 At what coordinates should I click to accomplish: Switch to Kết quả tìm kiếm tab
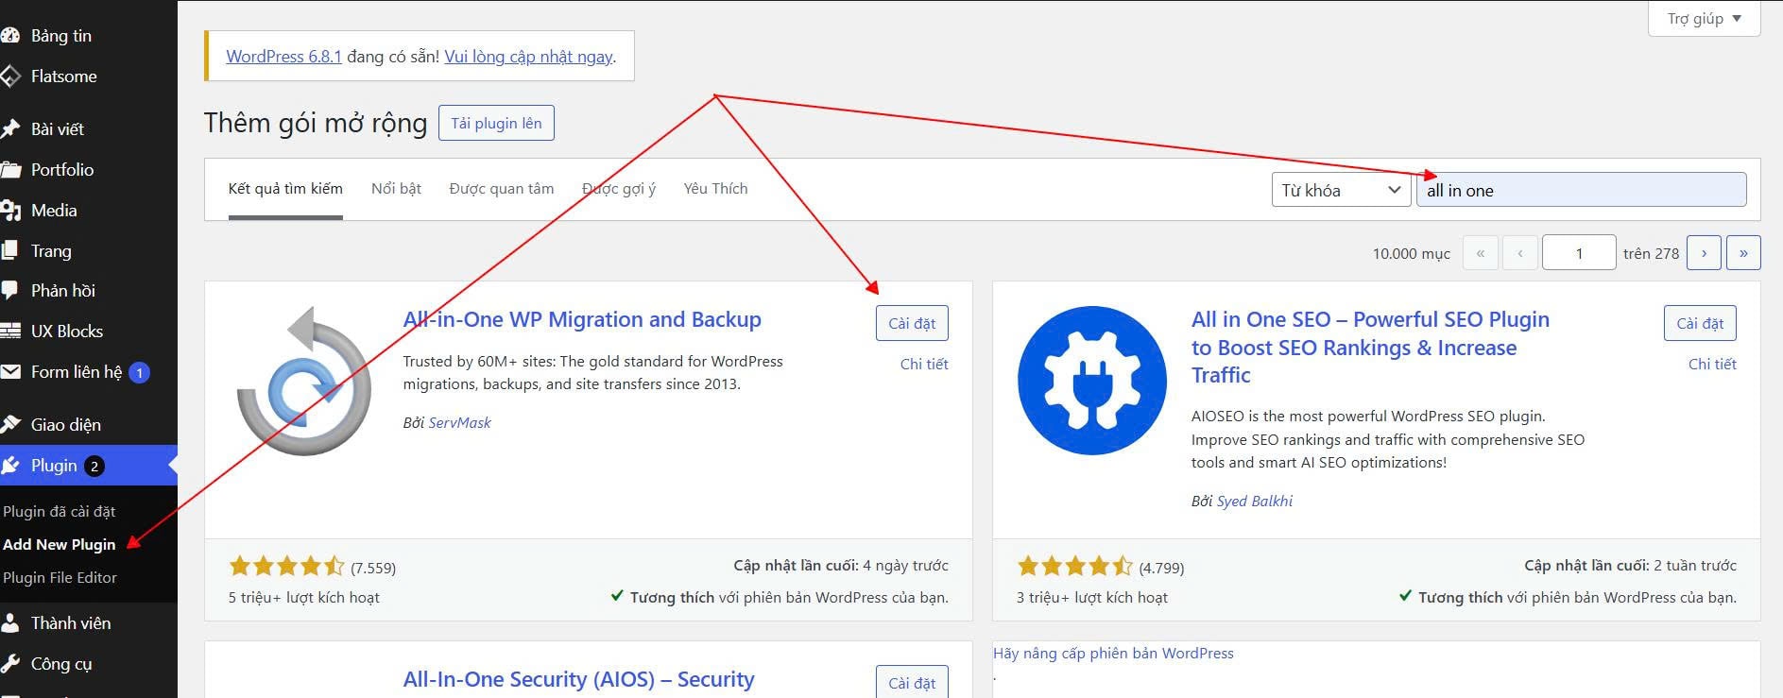click(285, 189)
